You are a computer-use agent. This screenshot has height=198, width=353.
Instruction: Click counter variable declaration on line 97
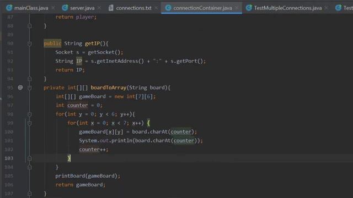coord(77,105)
